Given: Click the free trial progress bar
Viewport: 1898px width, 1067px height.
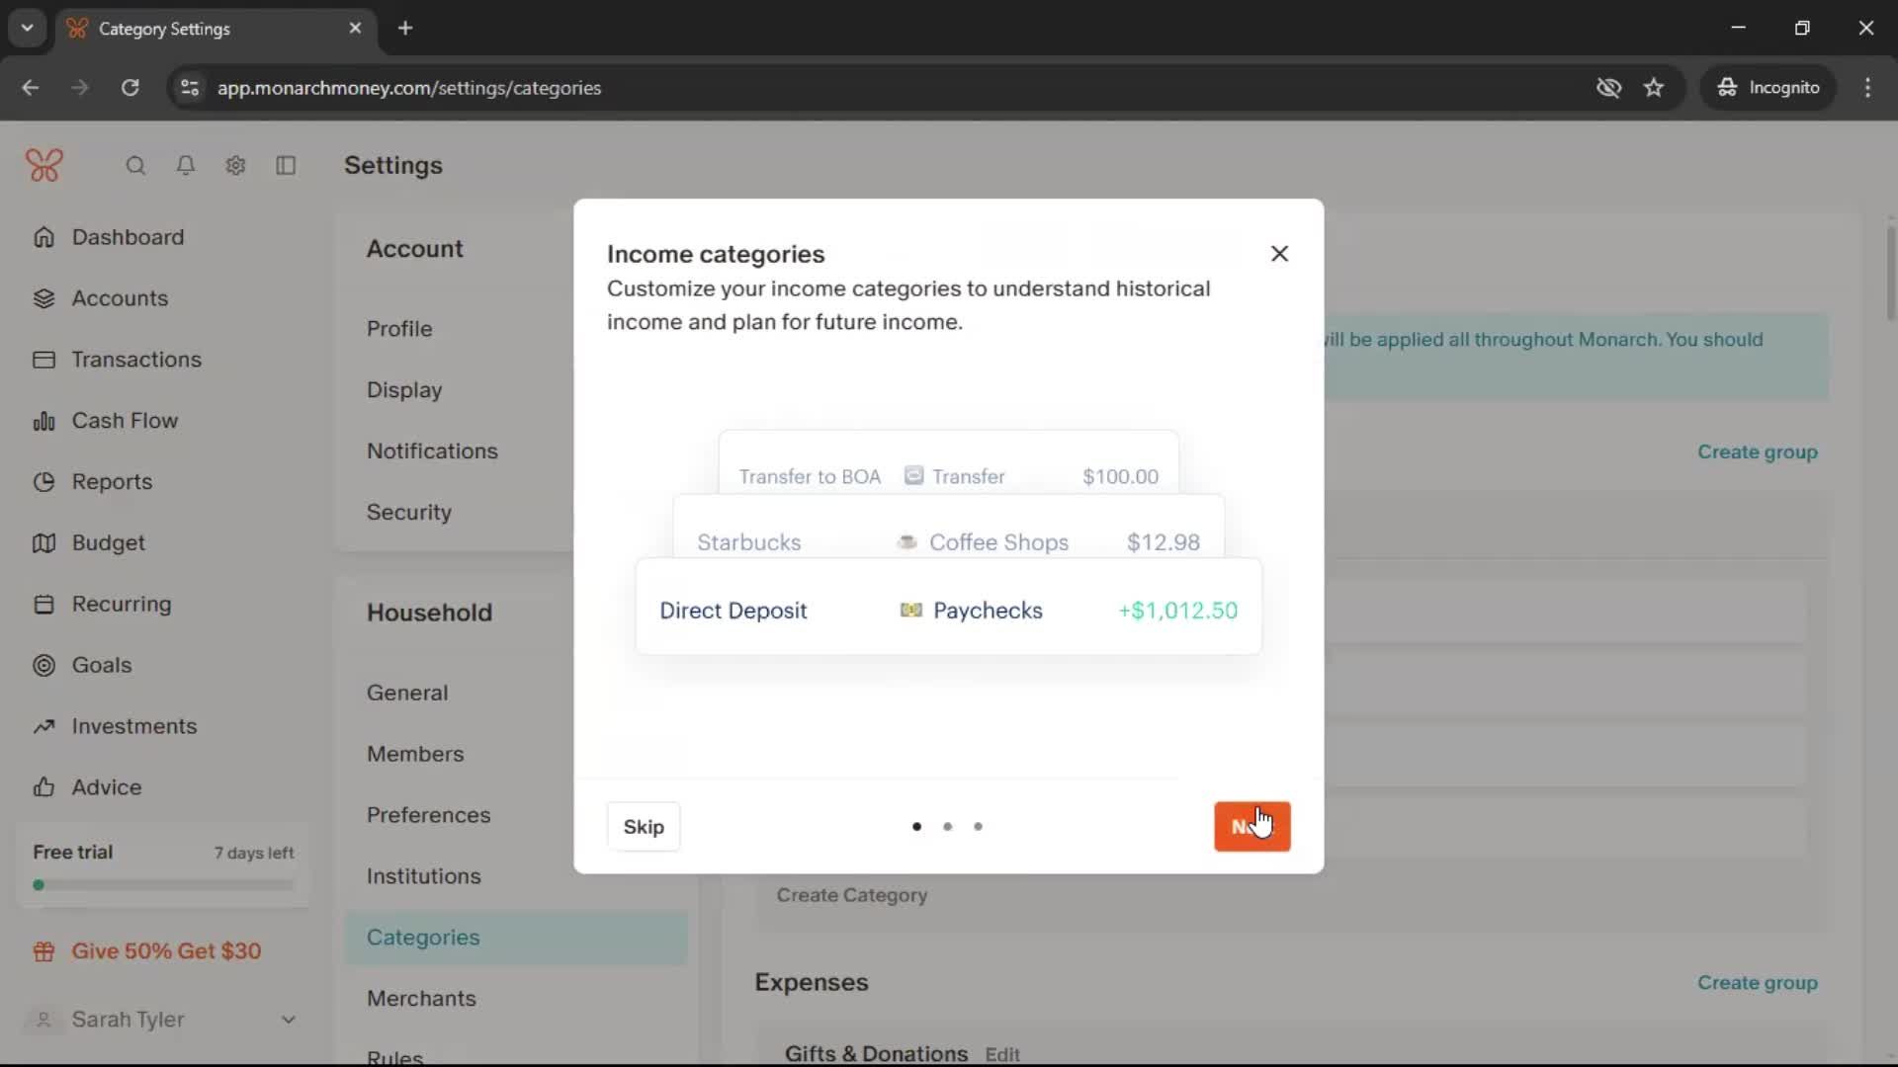Looking at the screenshot, I should pyautogui.click(x=163, y=885).
